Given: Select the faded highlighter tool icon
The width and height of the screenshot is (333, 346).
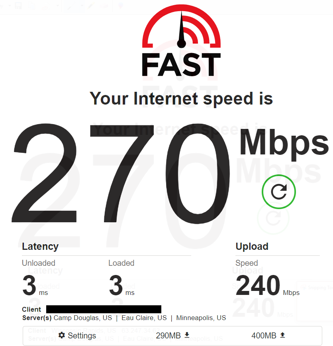Looking at the screenshot, I should click(x=90, y=6).
